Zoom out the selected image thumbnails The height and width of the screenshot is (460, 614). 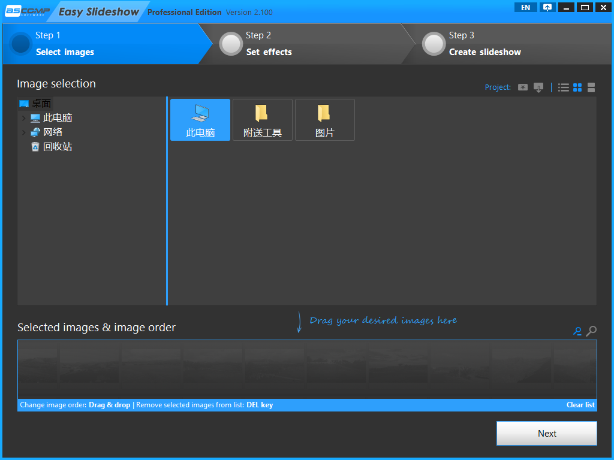point(577,331)
